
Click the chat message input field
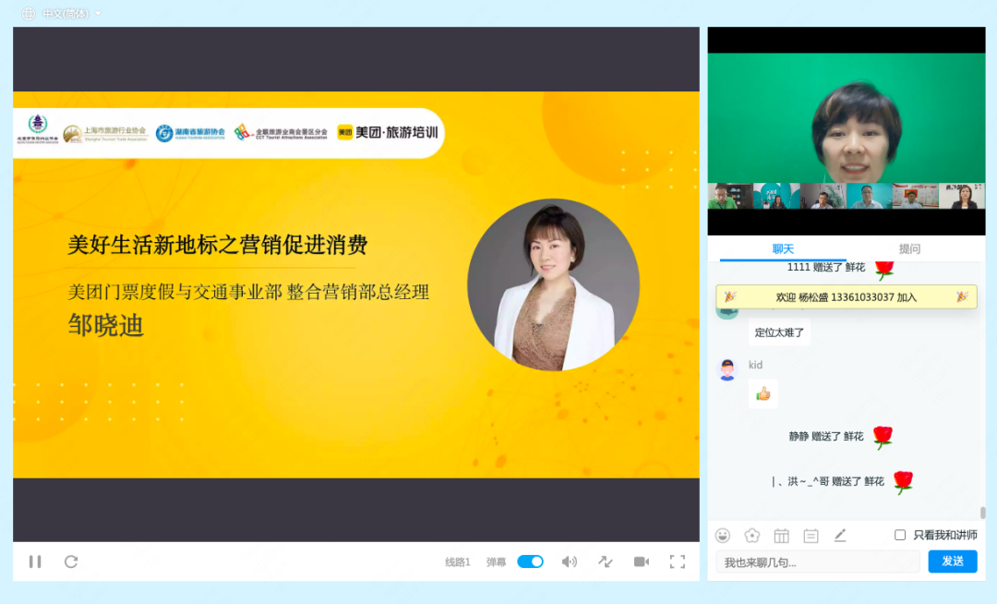(817, 562)
